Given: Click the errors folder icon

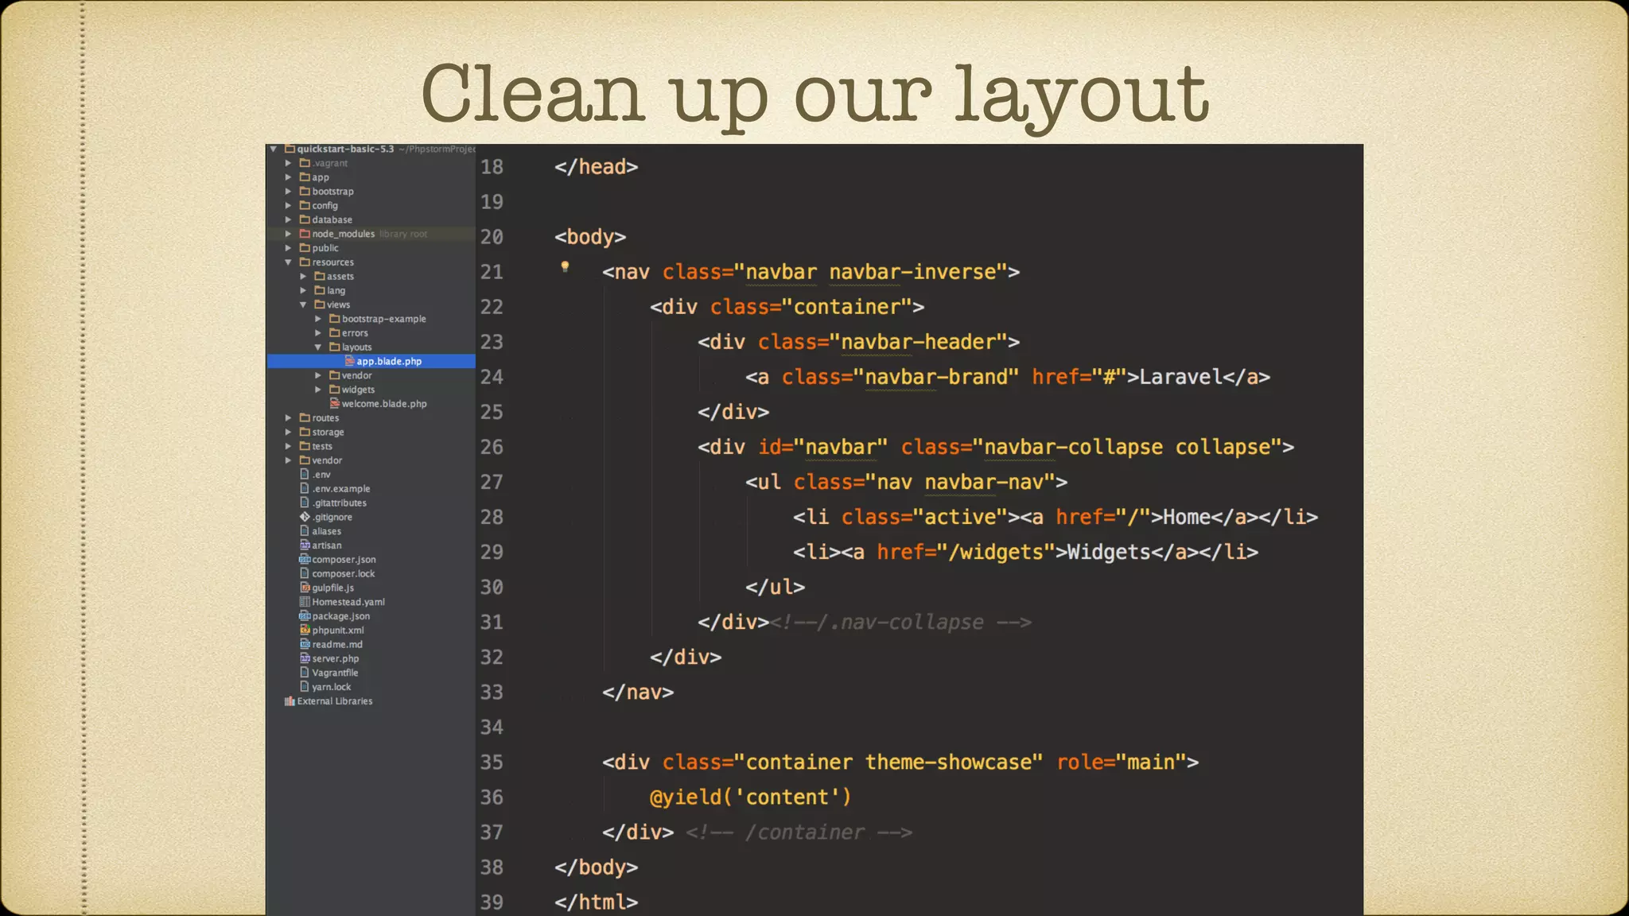Looking at the screenshot, I should tap(335, 333).
